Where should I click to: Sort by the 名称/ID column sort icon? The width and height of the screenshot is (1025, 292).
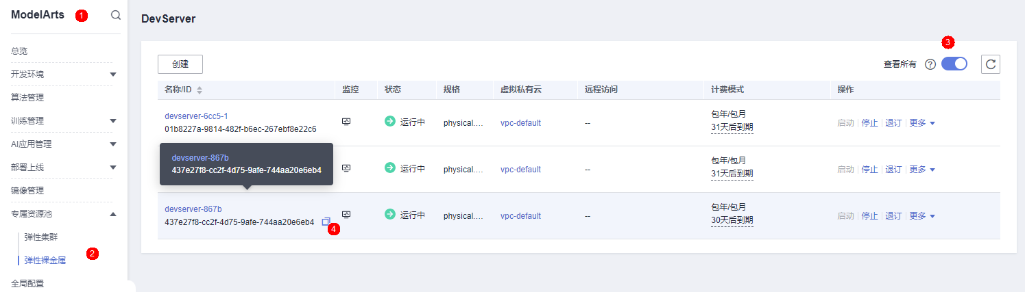[x=200, y=90]
